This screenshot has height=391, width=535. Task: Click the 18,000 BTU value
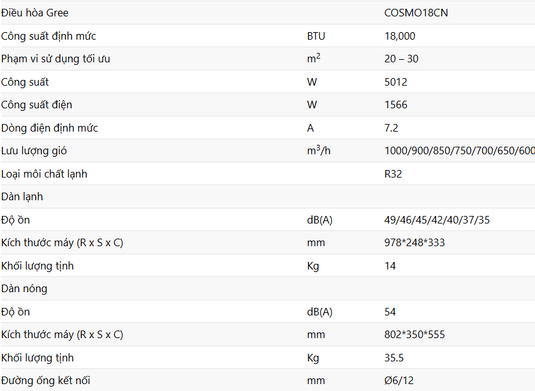(x=400, y=36)
